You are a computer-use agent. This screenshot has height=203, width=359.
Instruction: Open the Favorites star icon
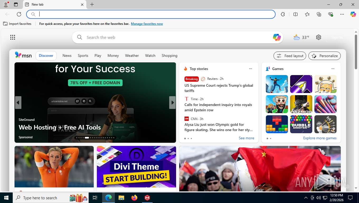[x=307, y=14]
